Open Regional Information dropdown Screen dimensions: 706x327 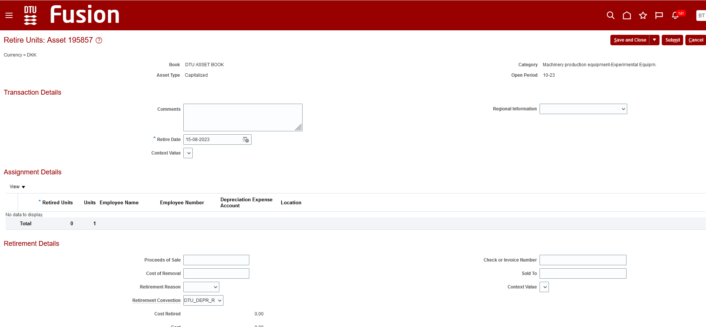point(583,109)
